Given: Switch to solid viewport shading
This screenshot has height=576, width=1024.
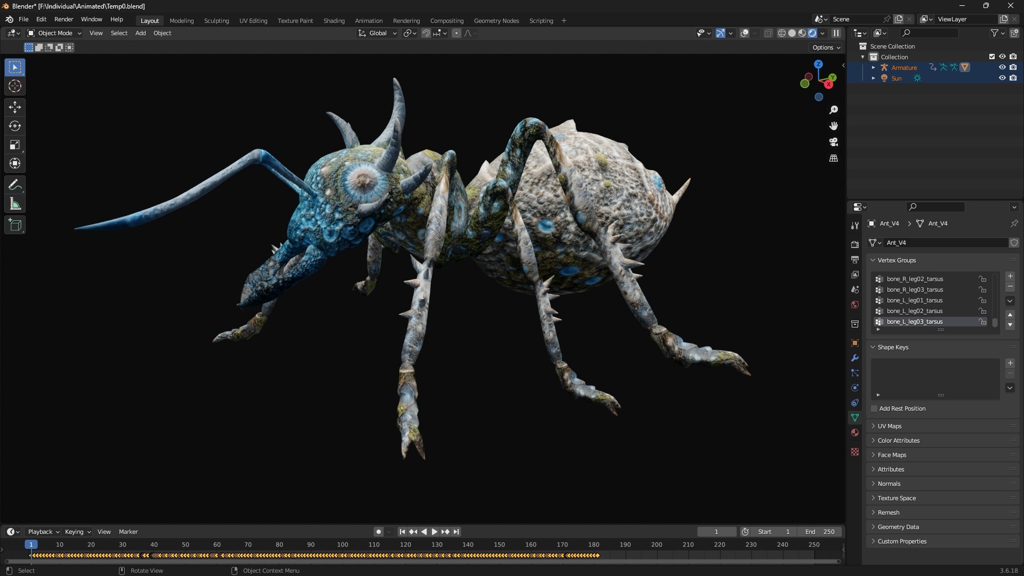Looking at the screenshot, I should tap(792, 33).
